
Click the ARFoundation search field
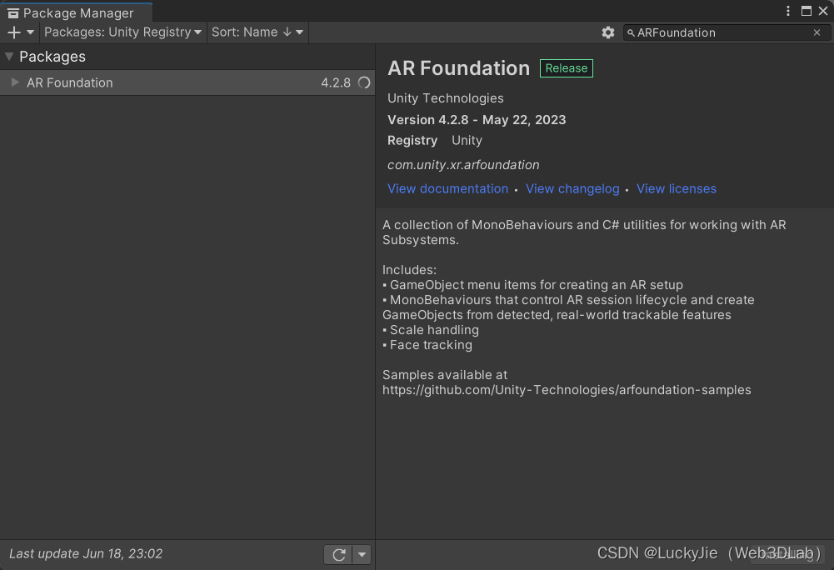pos(726,33)
